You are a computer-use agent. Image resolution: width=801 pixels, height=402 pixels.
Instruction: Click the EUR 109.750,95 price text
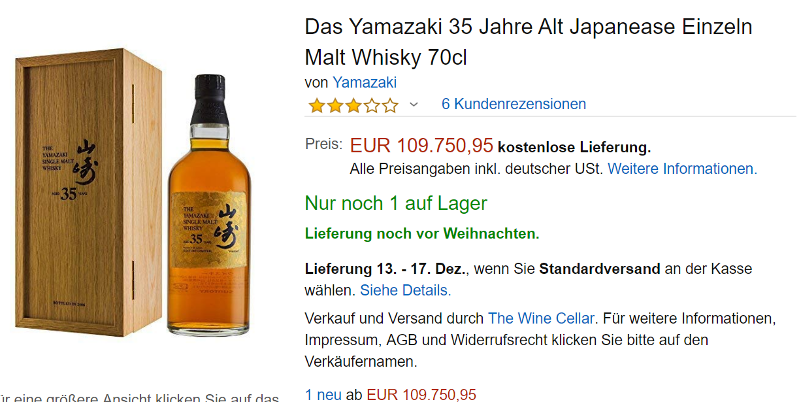pos(421,146)
